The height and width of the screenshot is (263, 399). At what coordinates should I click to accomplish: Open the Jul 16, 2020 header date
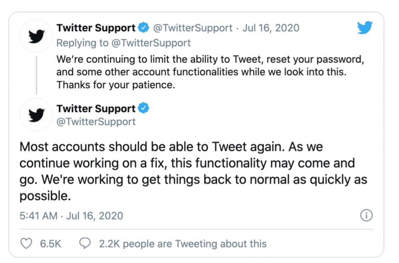click(x=271, y=28)
